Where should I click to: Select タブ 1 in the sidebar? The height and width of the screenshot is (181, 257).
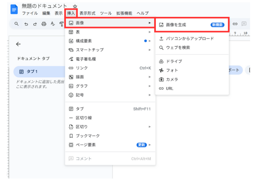39,72
